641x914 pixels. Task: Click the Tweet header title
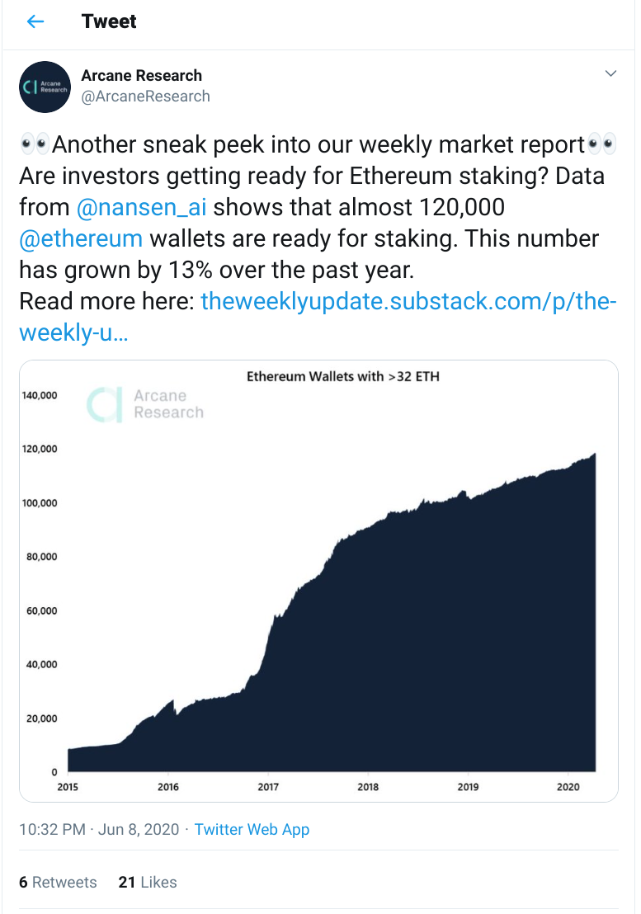109,21
